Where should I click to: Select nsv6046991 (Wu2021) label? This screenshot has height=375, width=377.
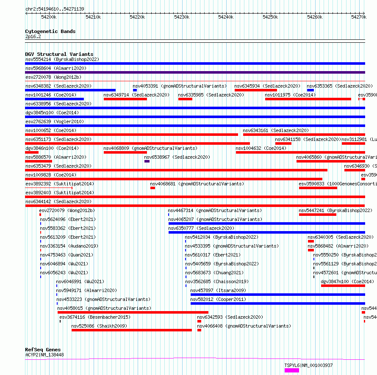(80, 281)
